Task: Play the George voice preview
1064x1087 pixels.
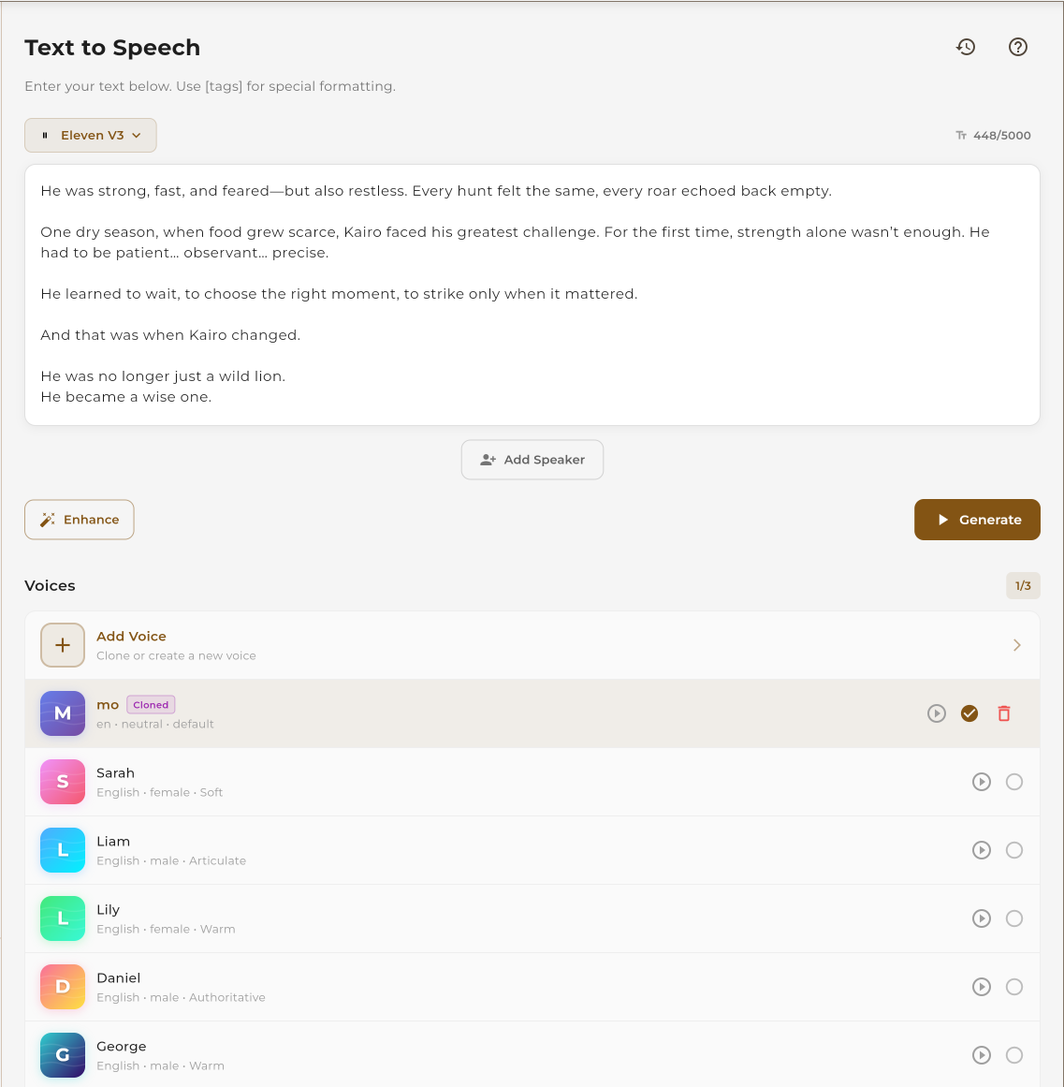Action: tap(981, 1054)
